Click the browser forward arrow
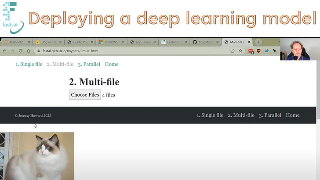This screenshot has height=180, width=320. coord(12,51)
